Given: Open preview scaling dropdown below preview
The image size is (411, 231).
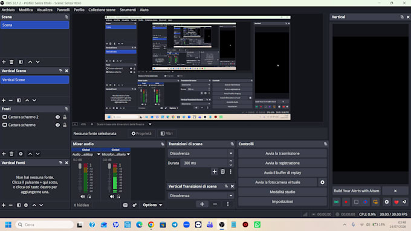Looking at the screenshot, I should [150, 124].
